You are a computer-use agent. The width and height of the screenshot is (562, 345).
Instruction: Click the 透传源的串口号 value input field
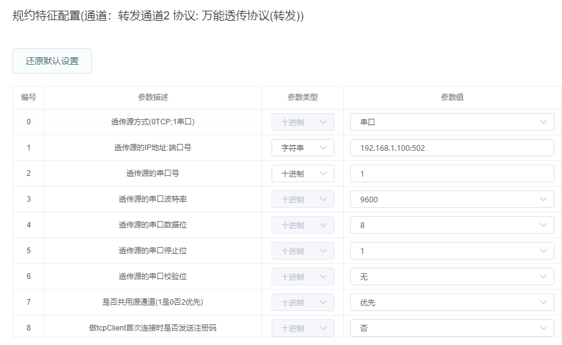pyautogui.click(x=452, y=173)
